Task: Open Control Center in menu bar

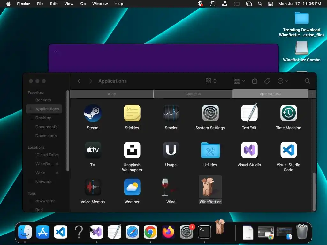Action: (x=270, y=4)
